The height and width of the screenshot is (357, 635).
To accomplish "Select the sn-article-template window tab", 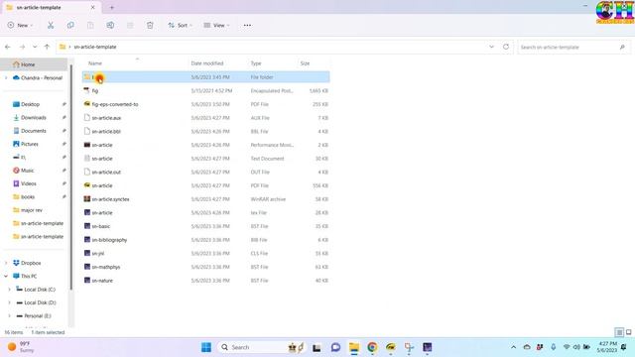I will point(51,8).
